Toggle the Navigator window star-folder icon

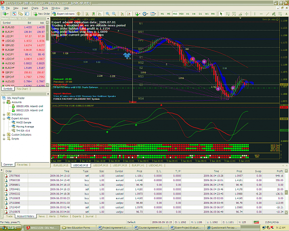tap(21, 14)
